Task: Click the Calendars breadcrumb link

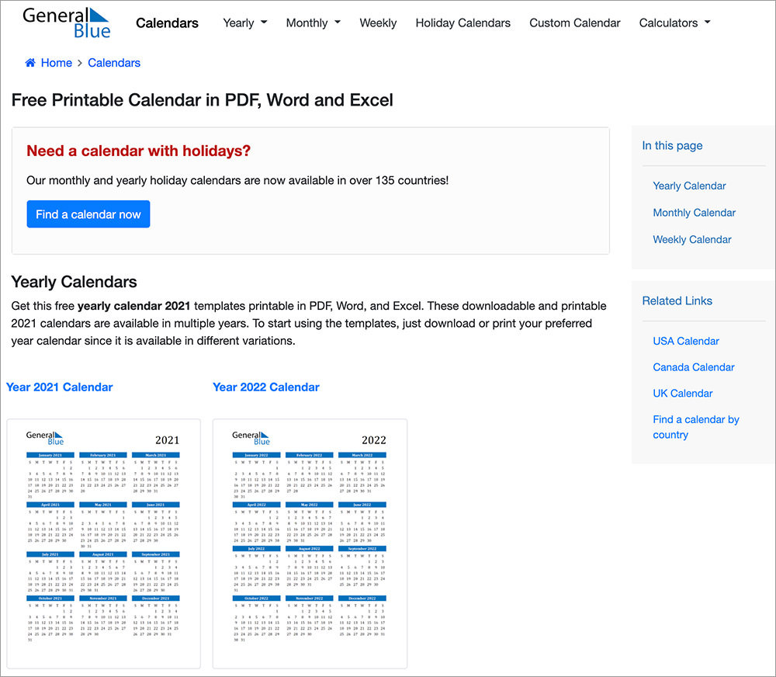Action: (113, 62)
